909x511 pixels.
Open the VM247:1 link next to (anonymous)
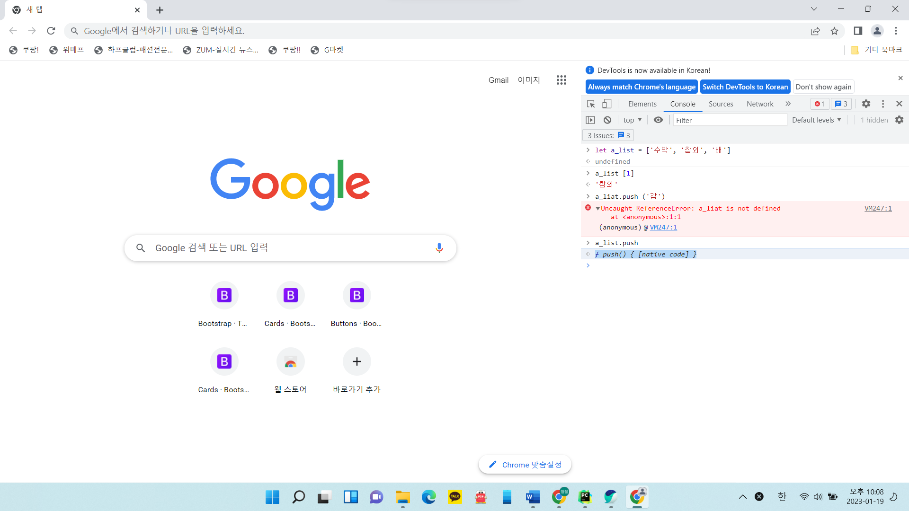(663, 228)
